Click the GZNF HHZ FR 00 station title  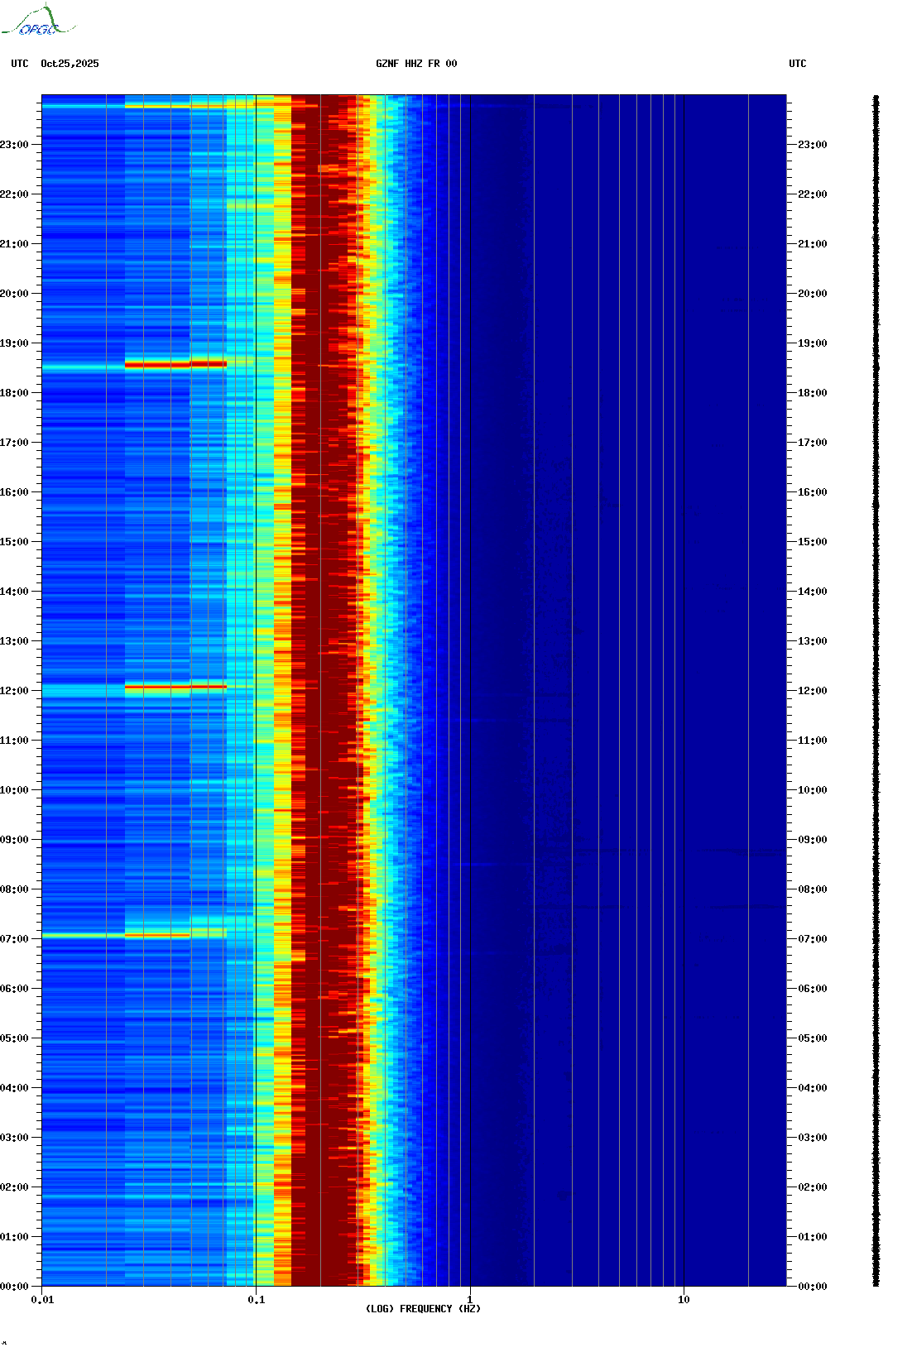pos(415,64)
